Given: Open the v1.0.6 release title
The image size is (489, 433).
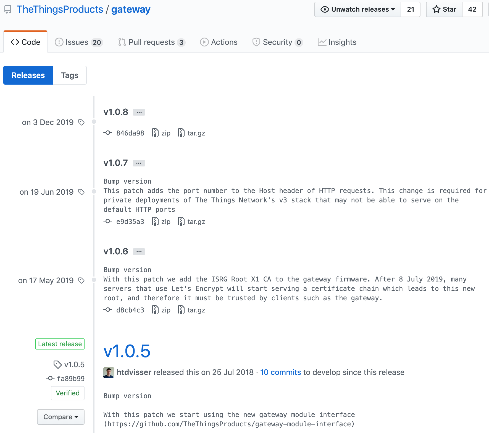Looking at the screenshot, I should pyautogui.click(x=116, y=251).
